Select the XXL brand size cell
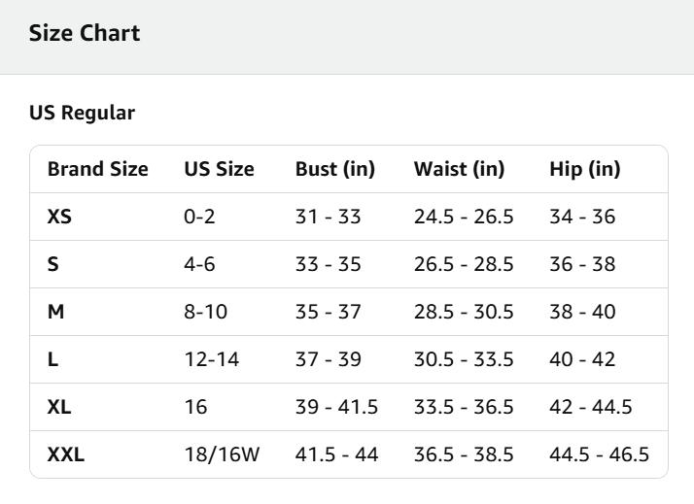Viewport: 694px width, 504px height. click(66, 454)
